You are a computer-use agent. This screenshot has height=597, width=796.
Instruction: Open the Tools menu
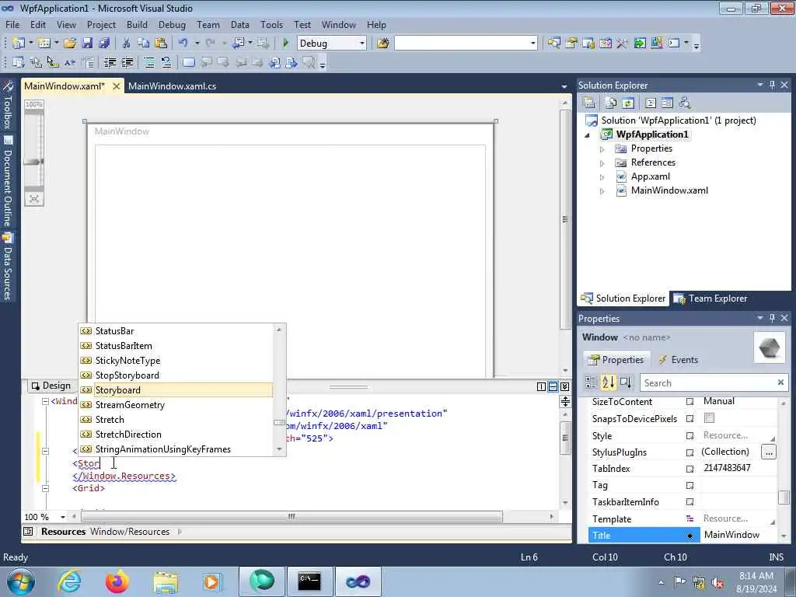tap(271, 24)
